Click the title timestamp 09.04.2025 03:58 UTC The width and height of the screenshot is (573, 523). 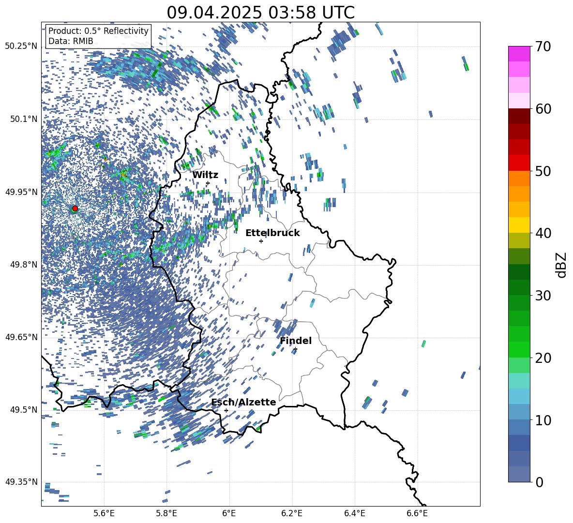[x=260, y=13]
